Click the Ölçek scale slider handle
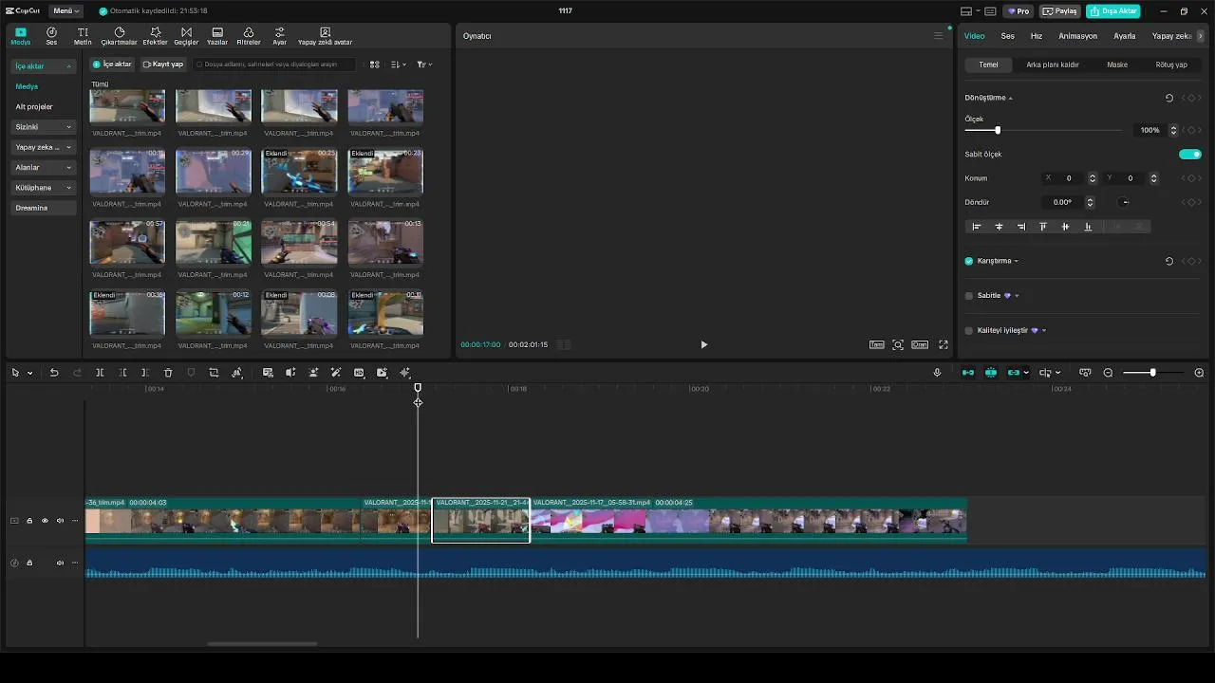1215x683 pixels. click(x=997, y=130)
